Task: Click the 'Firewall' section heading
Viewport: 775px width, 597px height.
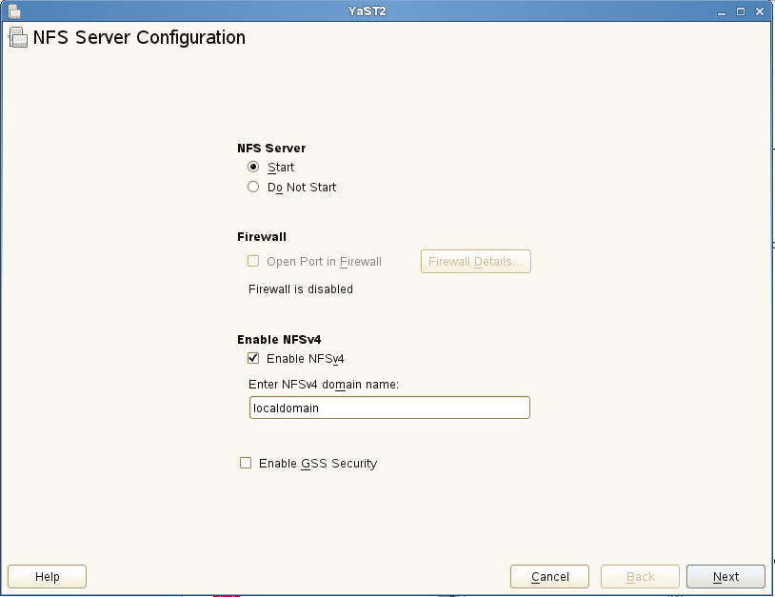Action: (262, 237)
